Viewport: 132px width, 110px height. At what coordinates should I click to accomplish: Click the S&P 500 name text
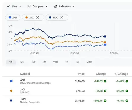[25, 93]
